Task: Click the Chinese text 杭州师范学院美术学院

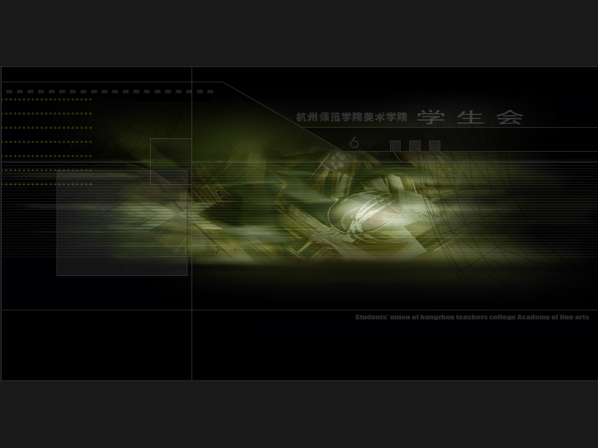Action: (352, 117)
